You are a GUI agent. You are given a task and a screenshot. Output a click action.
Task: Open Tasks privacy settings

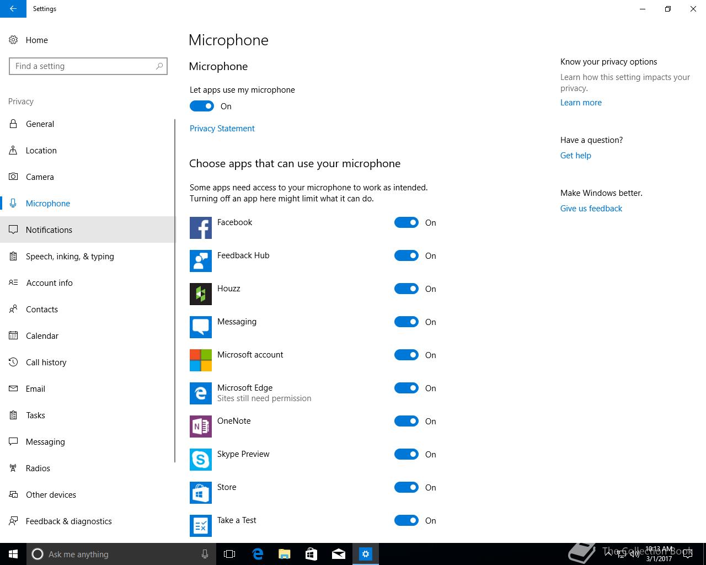(x=87, y=415)
